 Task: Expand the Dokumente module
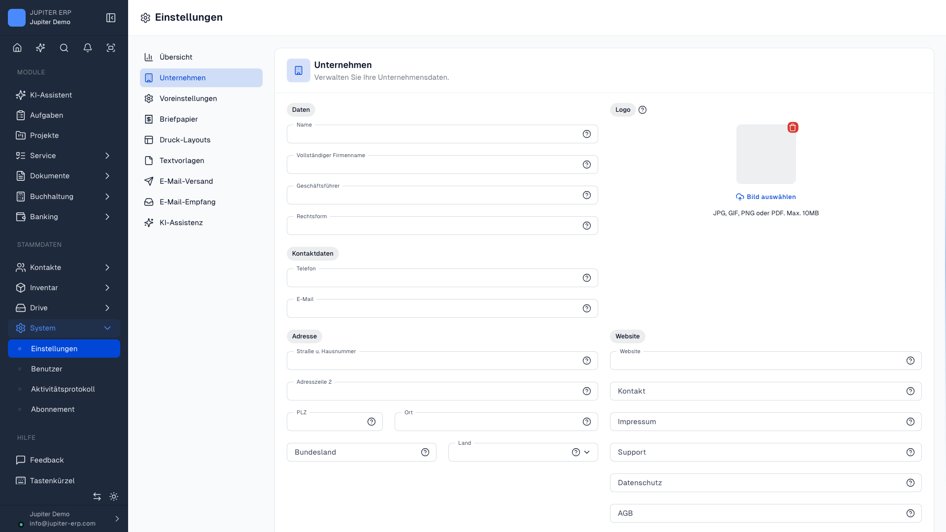tap(64, 176)
